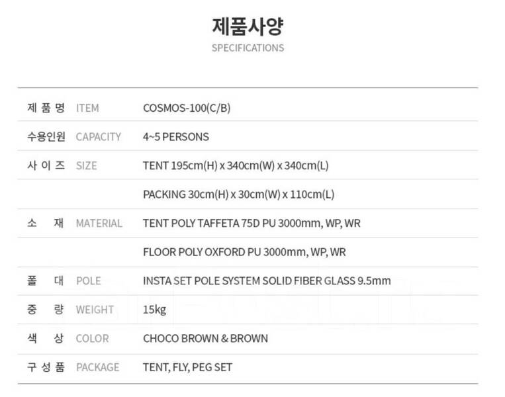Screen dimensions: 505x397
Task: Click the CAPACITY label
Action: [98, 137]
